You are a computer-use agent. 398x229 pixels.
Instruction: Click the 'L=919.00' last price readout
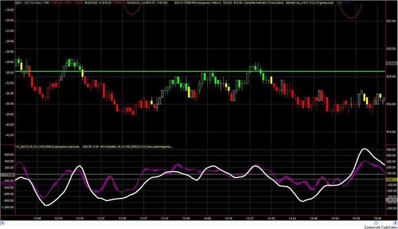[x=57, y=3]
